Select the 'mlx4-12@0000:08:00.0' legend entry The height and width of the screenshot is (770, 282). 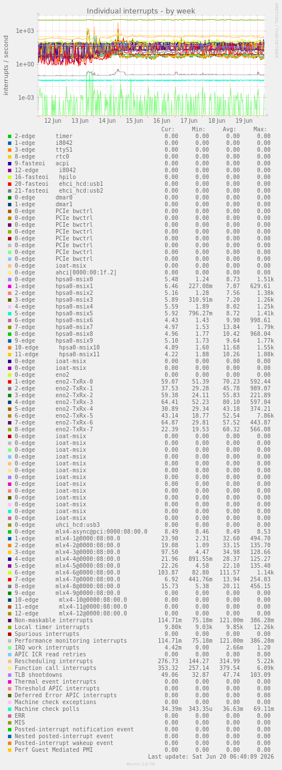(93, 614)
